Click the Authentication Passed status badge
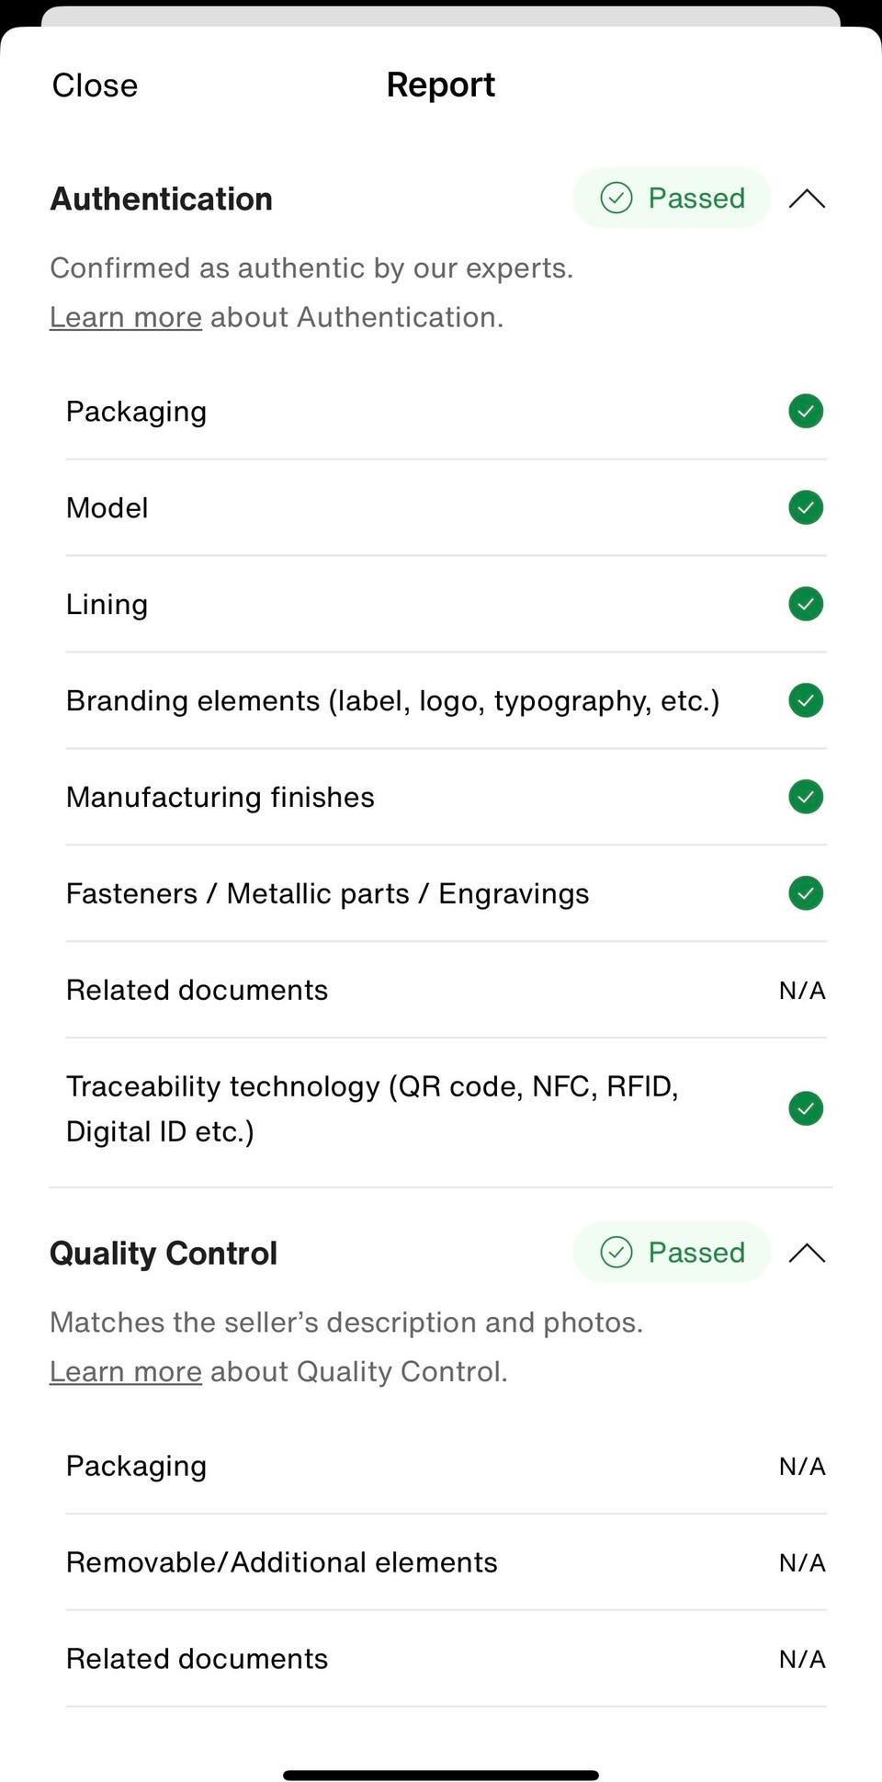The width and height of the screenshot is (882, 1782). [x=672, y=198]
